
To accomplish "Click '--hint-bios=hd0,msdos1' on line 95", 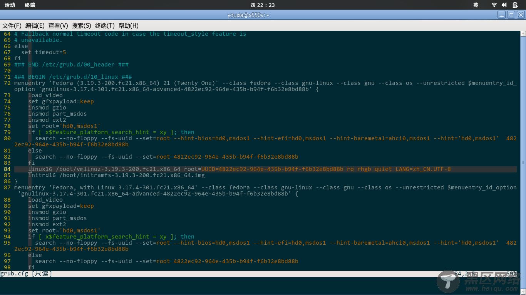I will click(x=212, y=243).
